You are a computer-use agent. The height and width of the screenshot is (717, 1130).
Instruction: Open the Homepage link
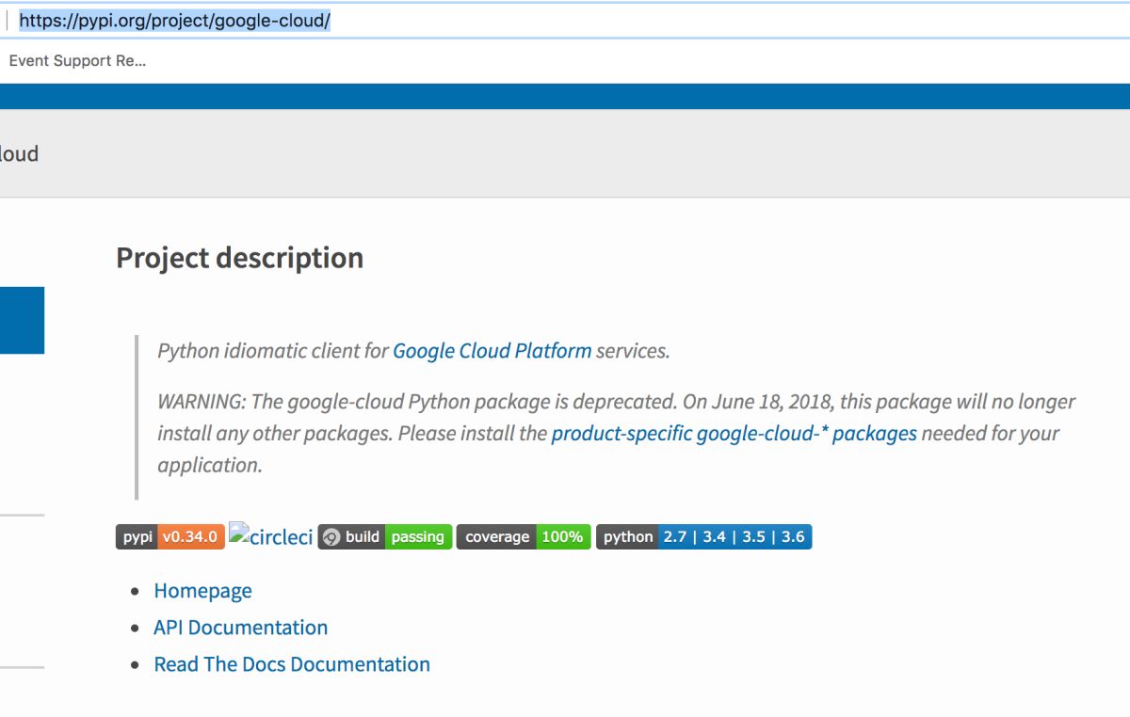203,591
